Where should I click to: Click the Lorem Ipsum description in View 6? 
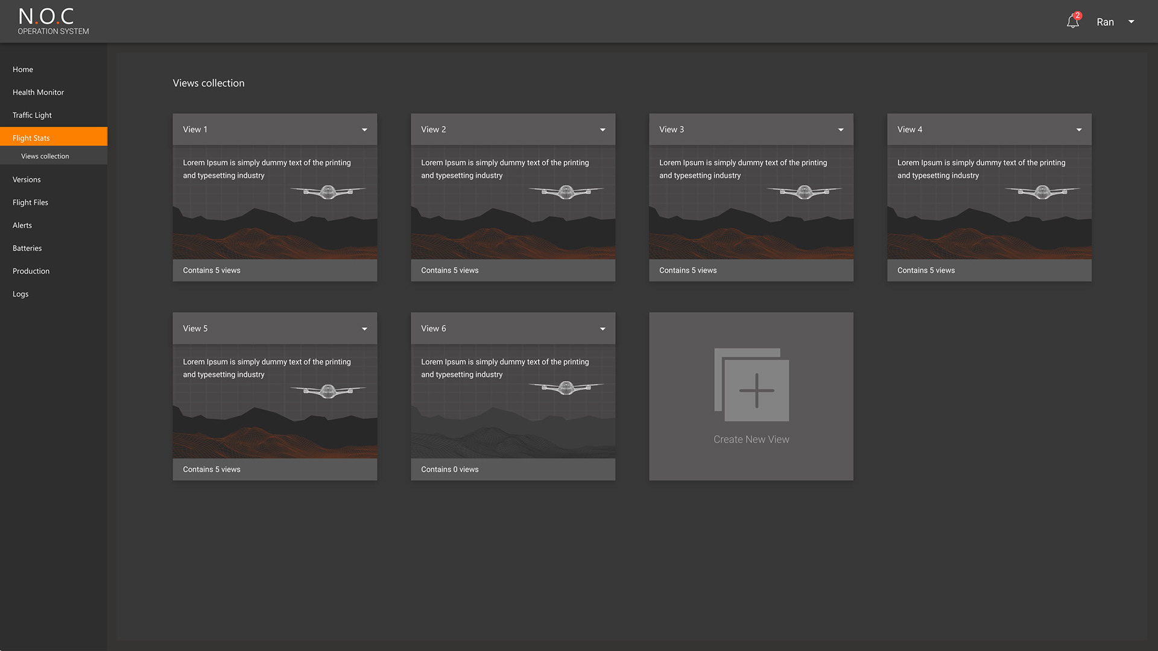click(x=505, y=368)
